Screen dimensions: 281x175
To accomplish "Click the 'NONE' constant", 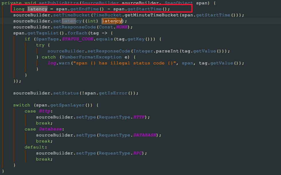I will click(122, 27).
